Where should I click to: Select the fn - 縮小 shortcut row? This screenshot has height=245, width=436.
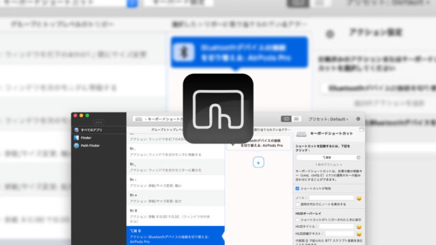(x=176, y=182)
